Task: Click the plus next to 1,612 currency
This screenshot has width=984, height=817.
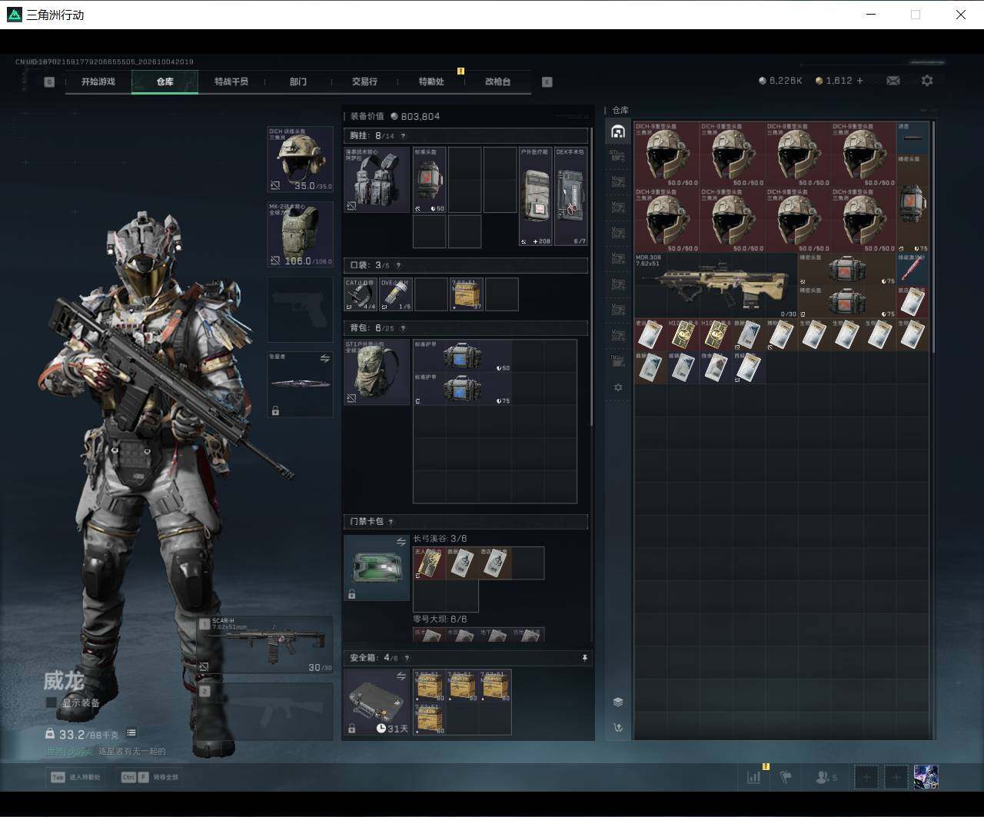Action: coord(859,81)
